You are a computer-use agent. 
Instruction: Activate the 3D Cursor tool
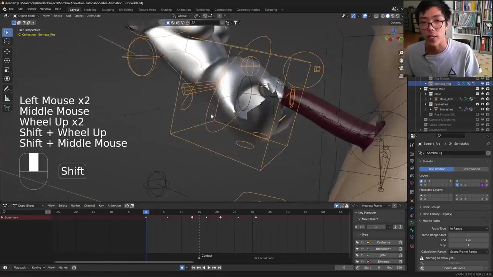point(7,42)
